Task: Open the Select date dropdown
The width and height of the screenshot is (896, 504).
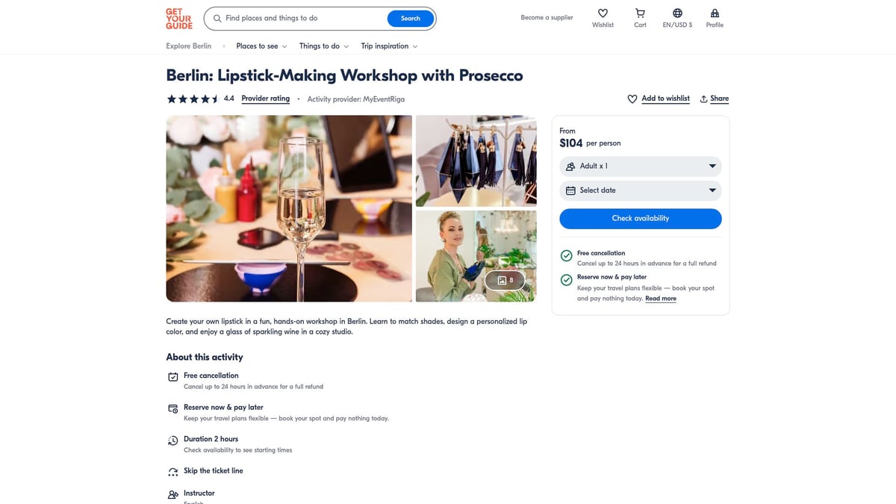Action: pos(641,190)
